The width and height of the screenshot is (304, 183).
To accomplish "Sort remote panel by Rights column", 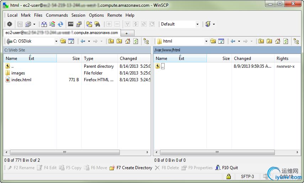I will coord(287,59).
